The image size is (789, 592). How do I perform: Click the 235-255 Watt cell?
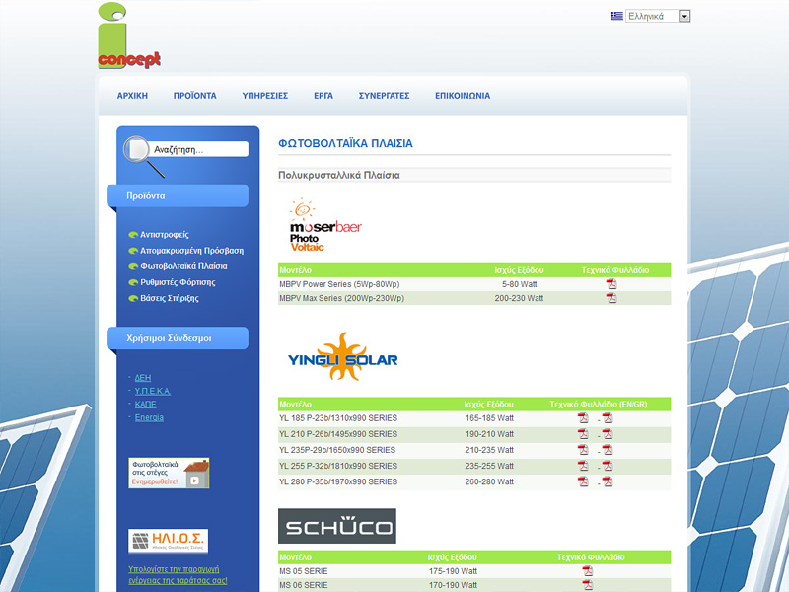click(489, 466)
